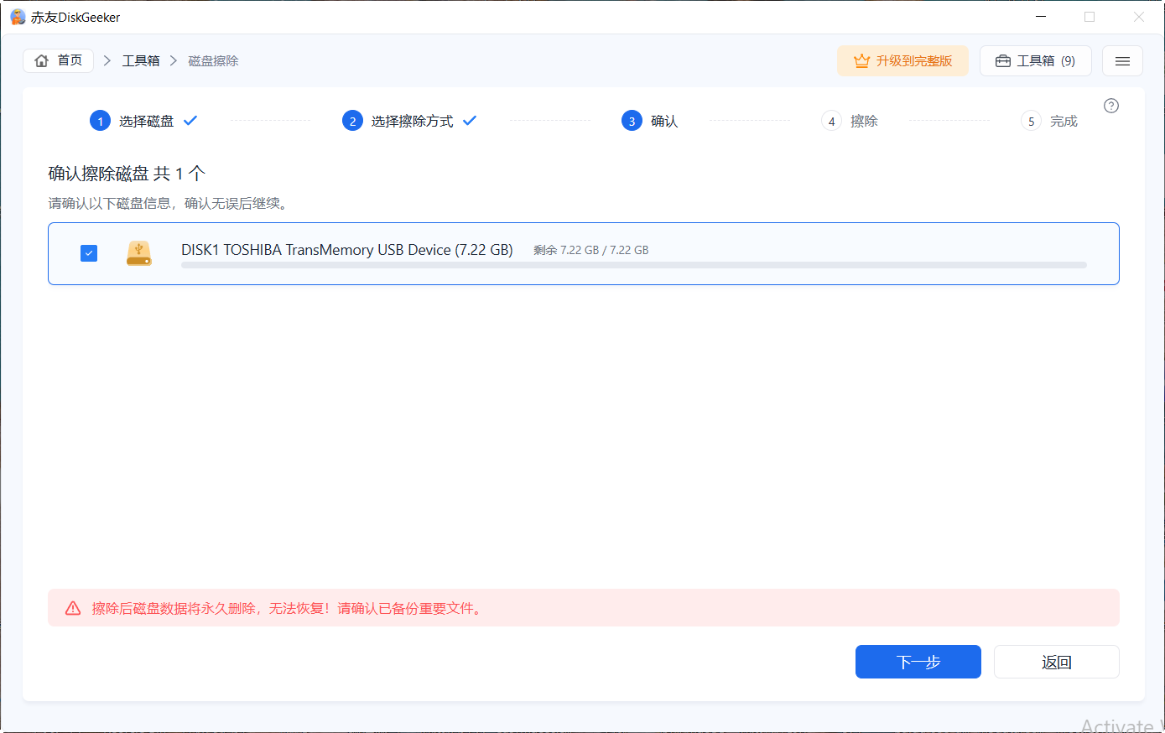Select step 3 确认
Viewport: 1165px width, 733px height.
point(650,121)
